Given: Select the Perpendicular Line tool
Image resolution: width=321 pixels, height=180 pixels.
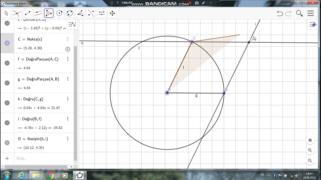Looking at the screenshot, I should 38,13.
